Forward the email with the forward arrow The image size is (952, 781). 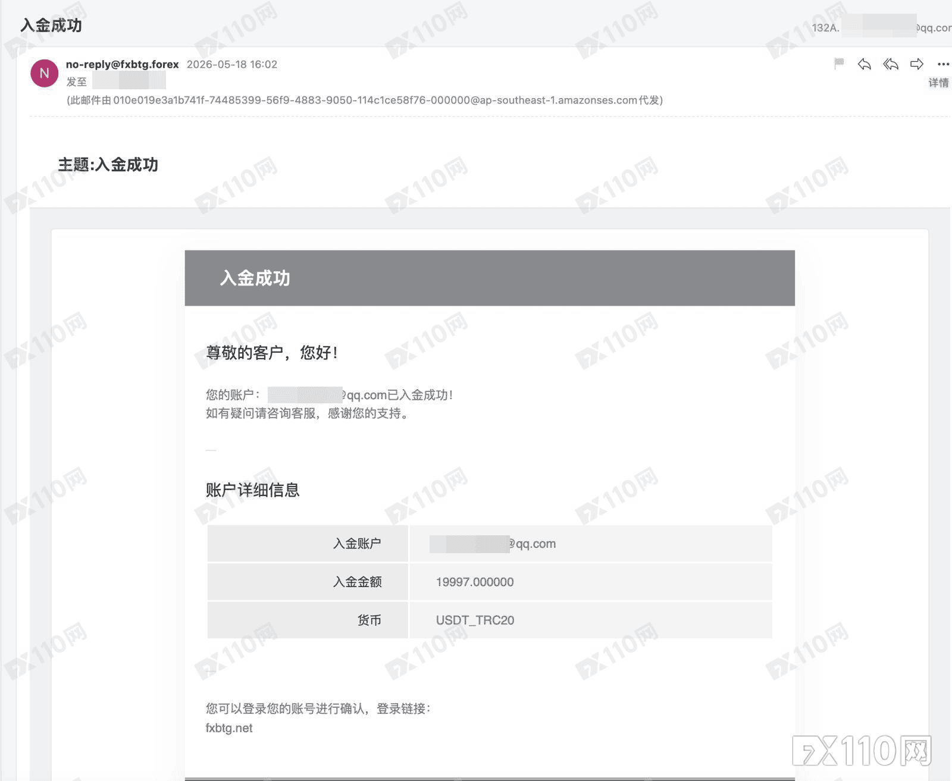coord(917,64)
